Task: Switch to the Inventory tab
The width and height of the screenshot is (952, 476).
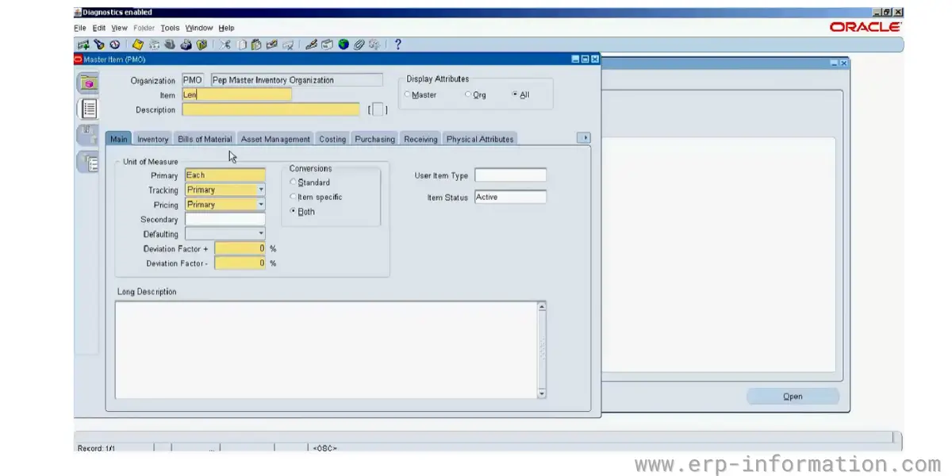Action: pyautogui.click(x=152, y=139)
